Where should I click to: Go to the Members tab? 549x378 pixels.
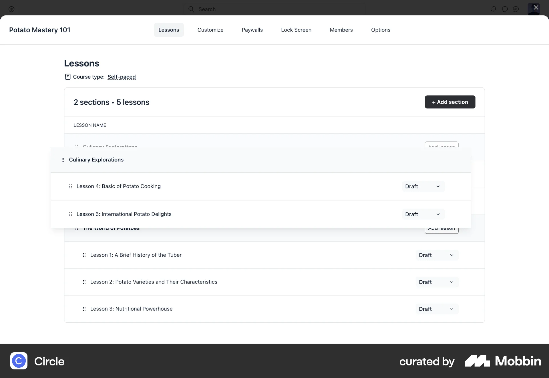tap(341, 30)
